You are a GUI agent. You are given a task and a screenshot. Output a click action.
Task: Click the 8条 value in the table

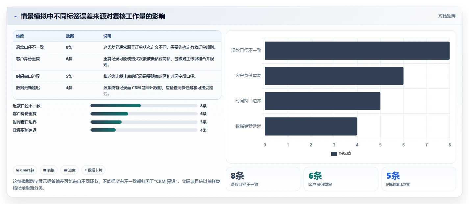pyautogui.click(x=69, y=47)
